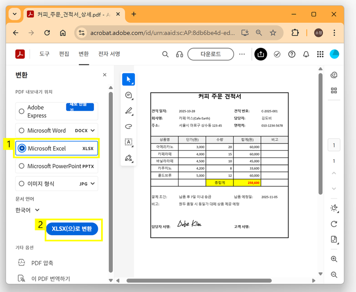This screenshot has width=356, height=292.
Task: Click the translate PDF icon
Action: click(21, 278)
